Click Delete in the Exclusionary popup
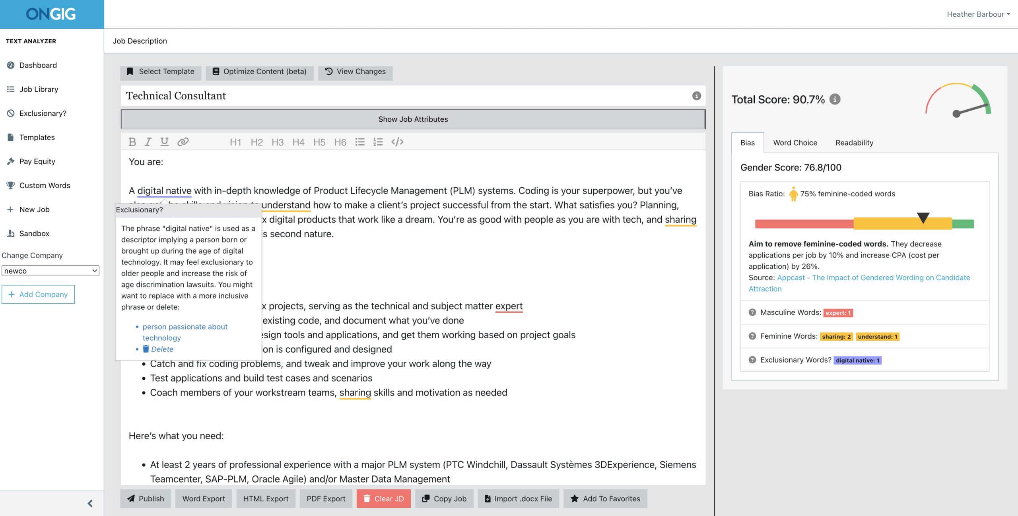The height and width of the screenshot is (516, 1018). [158, 349]
